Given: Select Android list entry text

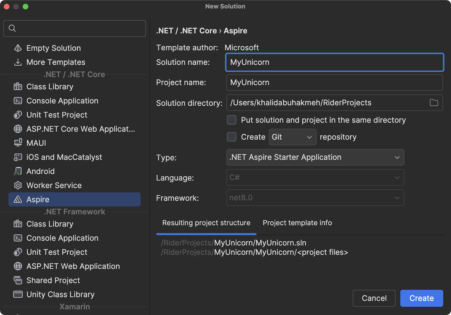Looking at the screenshot, I should 41,171.
